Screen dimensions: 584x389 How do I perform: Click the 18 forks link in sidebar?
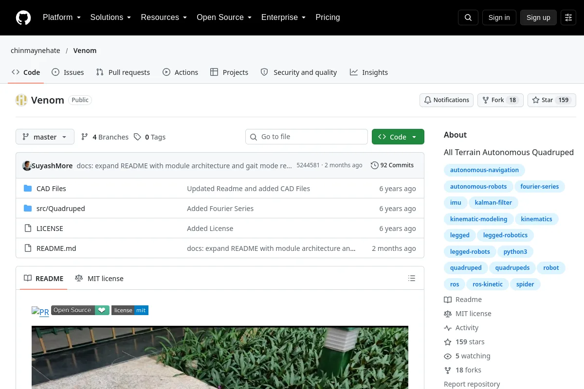pos(463,370)
